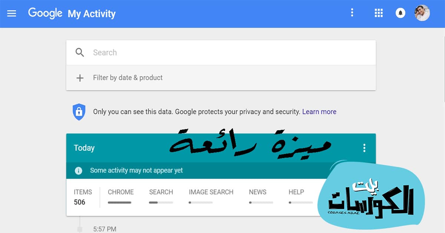Click the plus icon beside Filter

(x=80, y=78)
